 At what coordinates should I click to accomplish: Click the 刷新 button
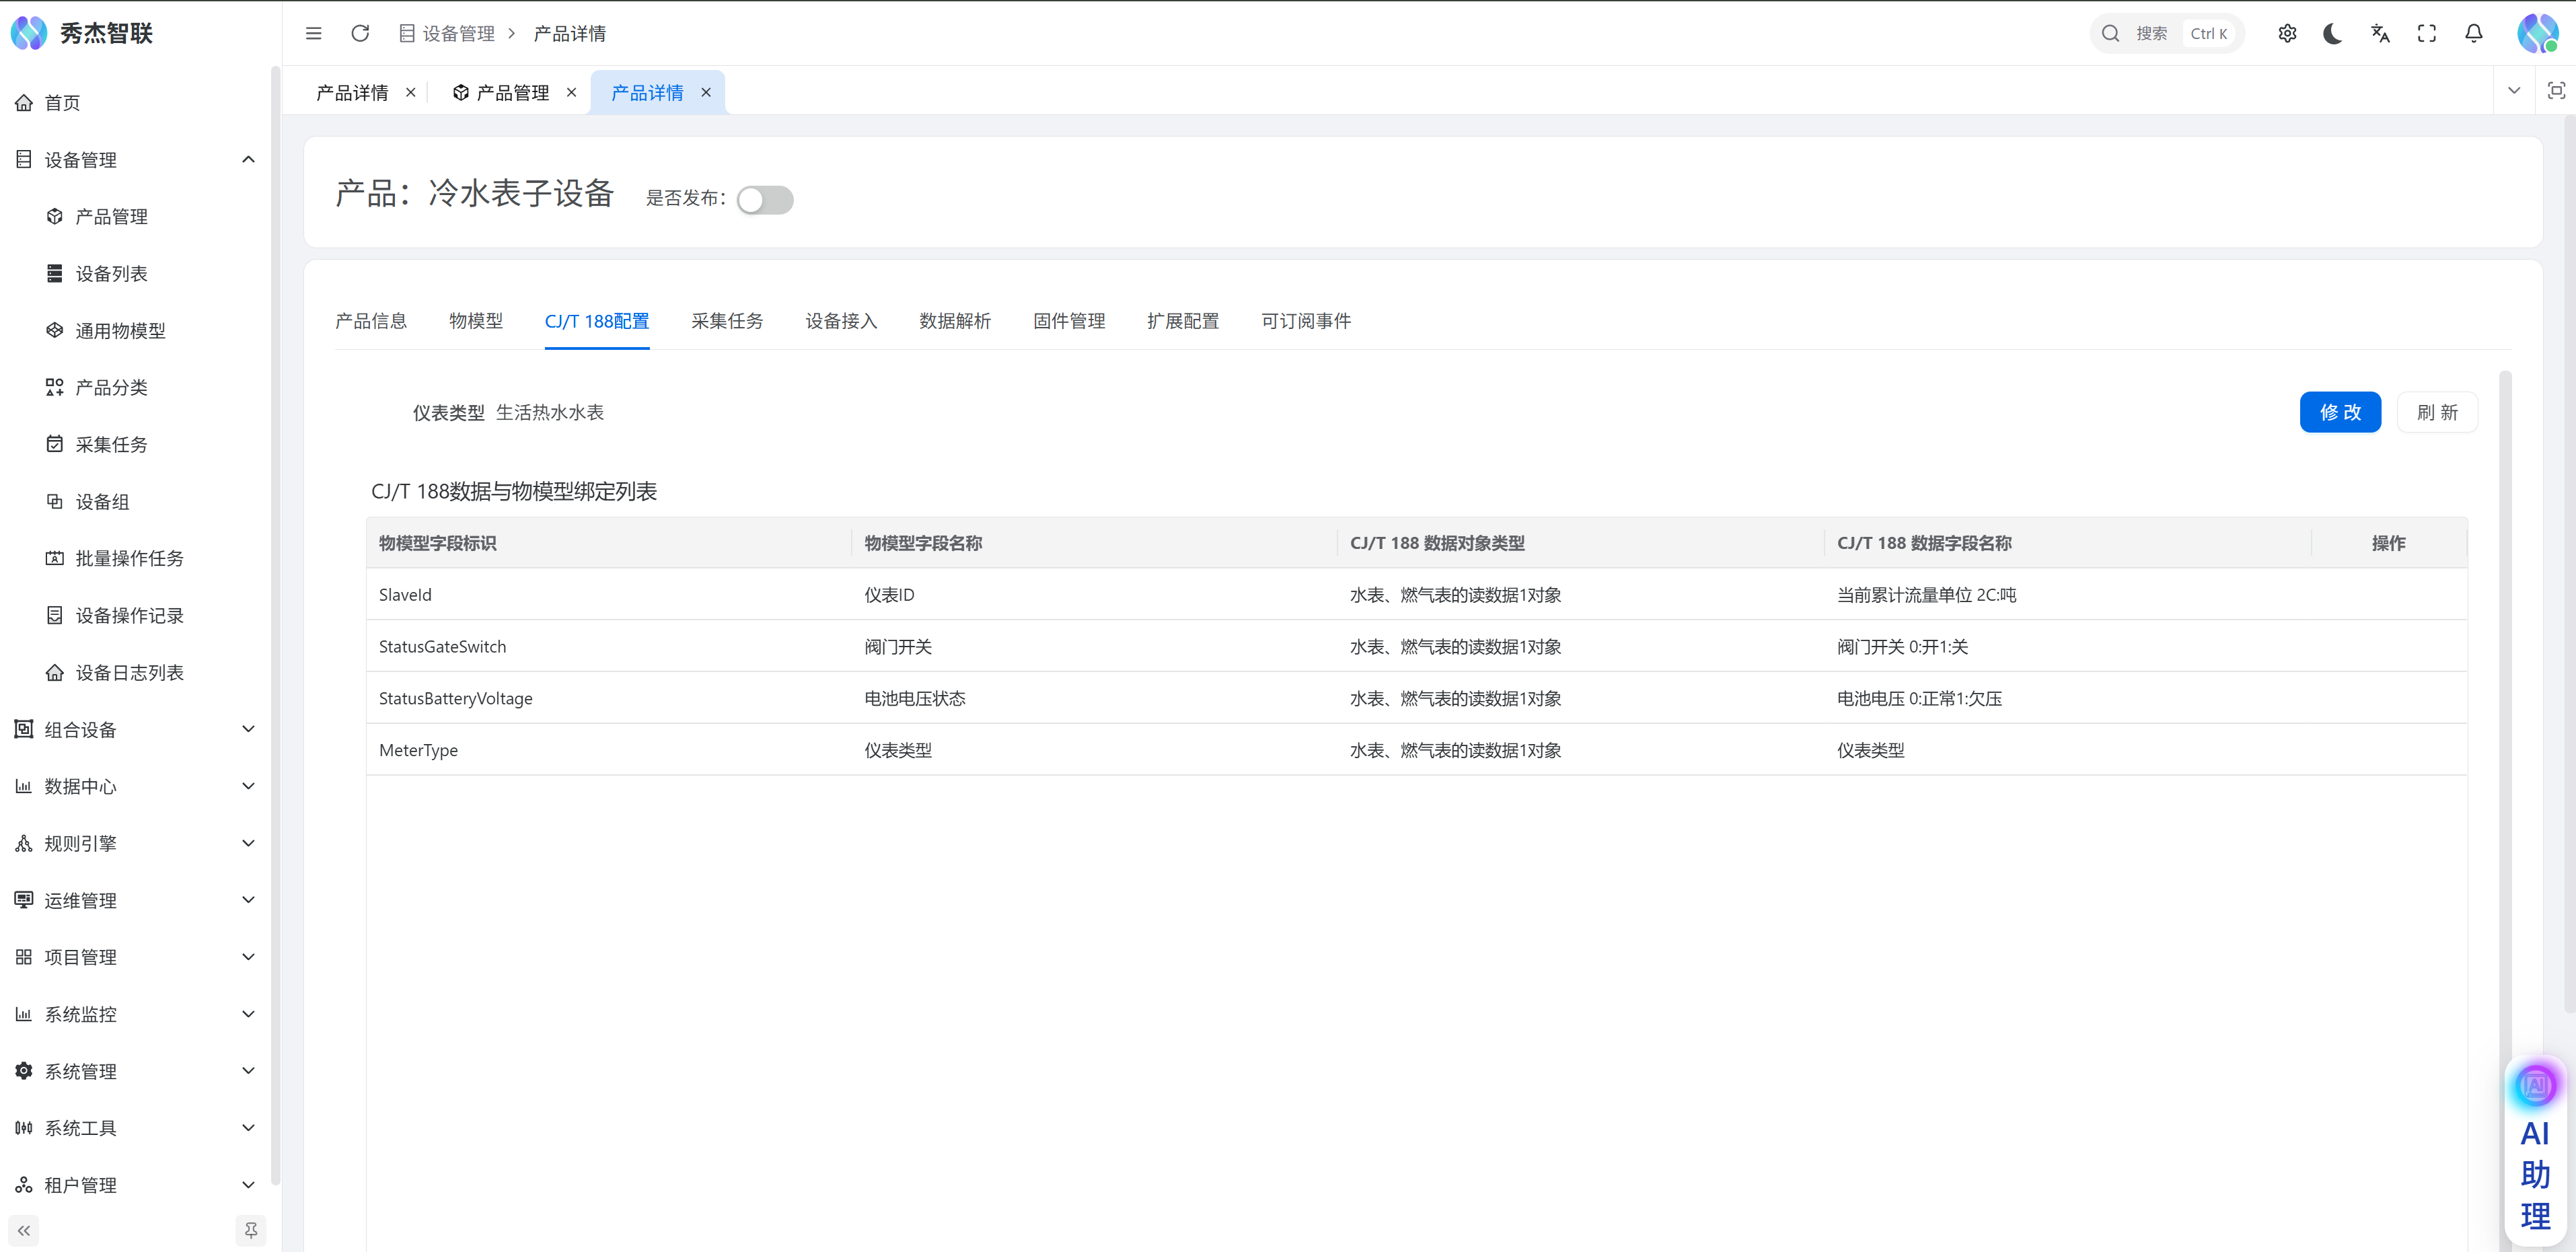coord(2437,412)
